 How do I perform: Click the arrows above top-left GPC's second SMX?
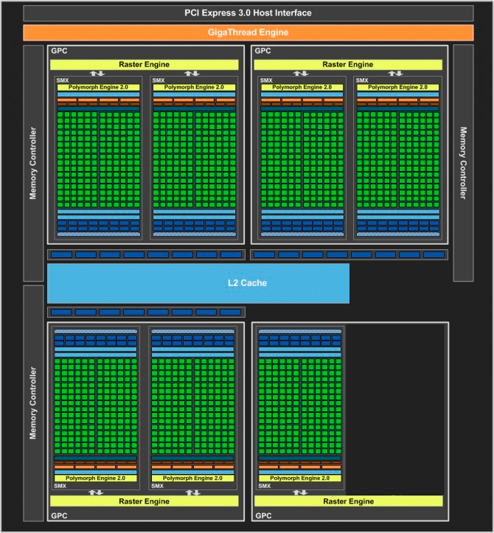tap(192, 74)
